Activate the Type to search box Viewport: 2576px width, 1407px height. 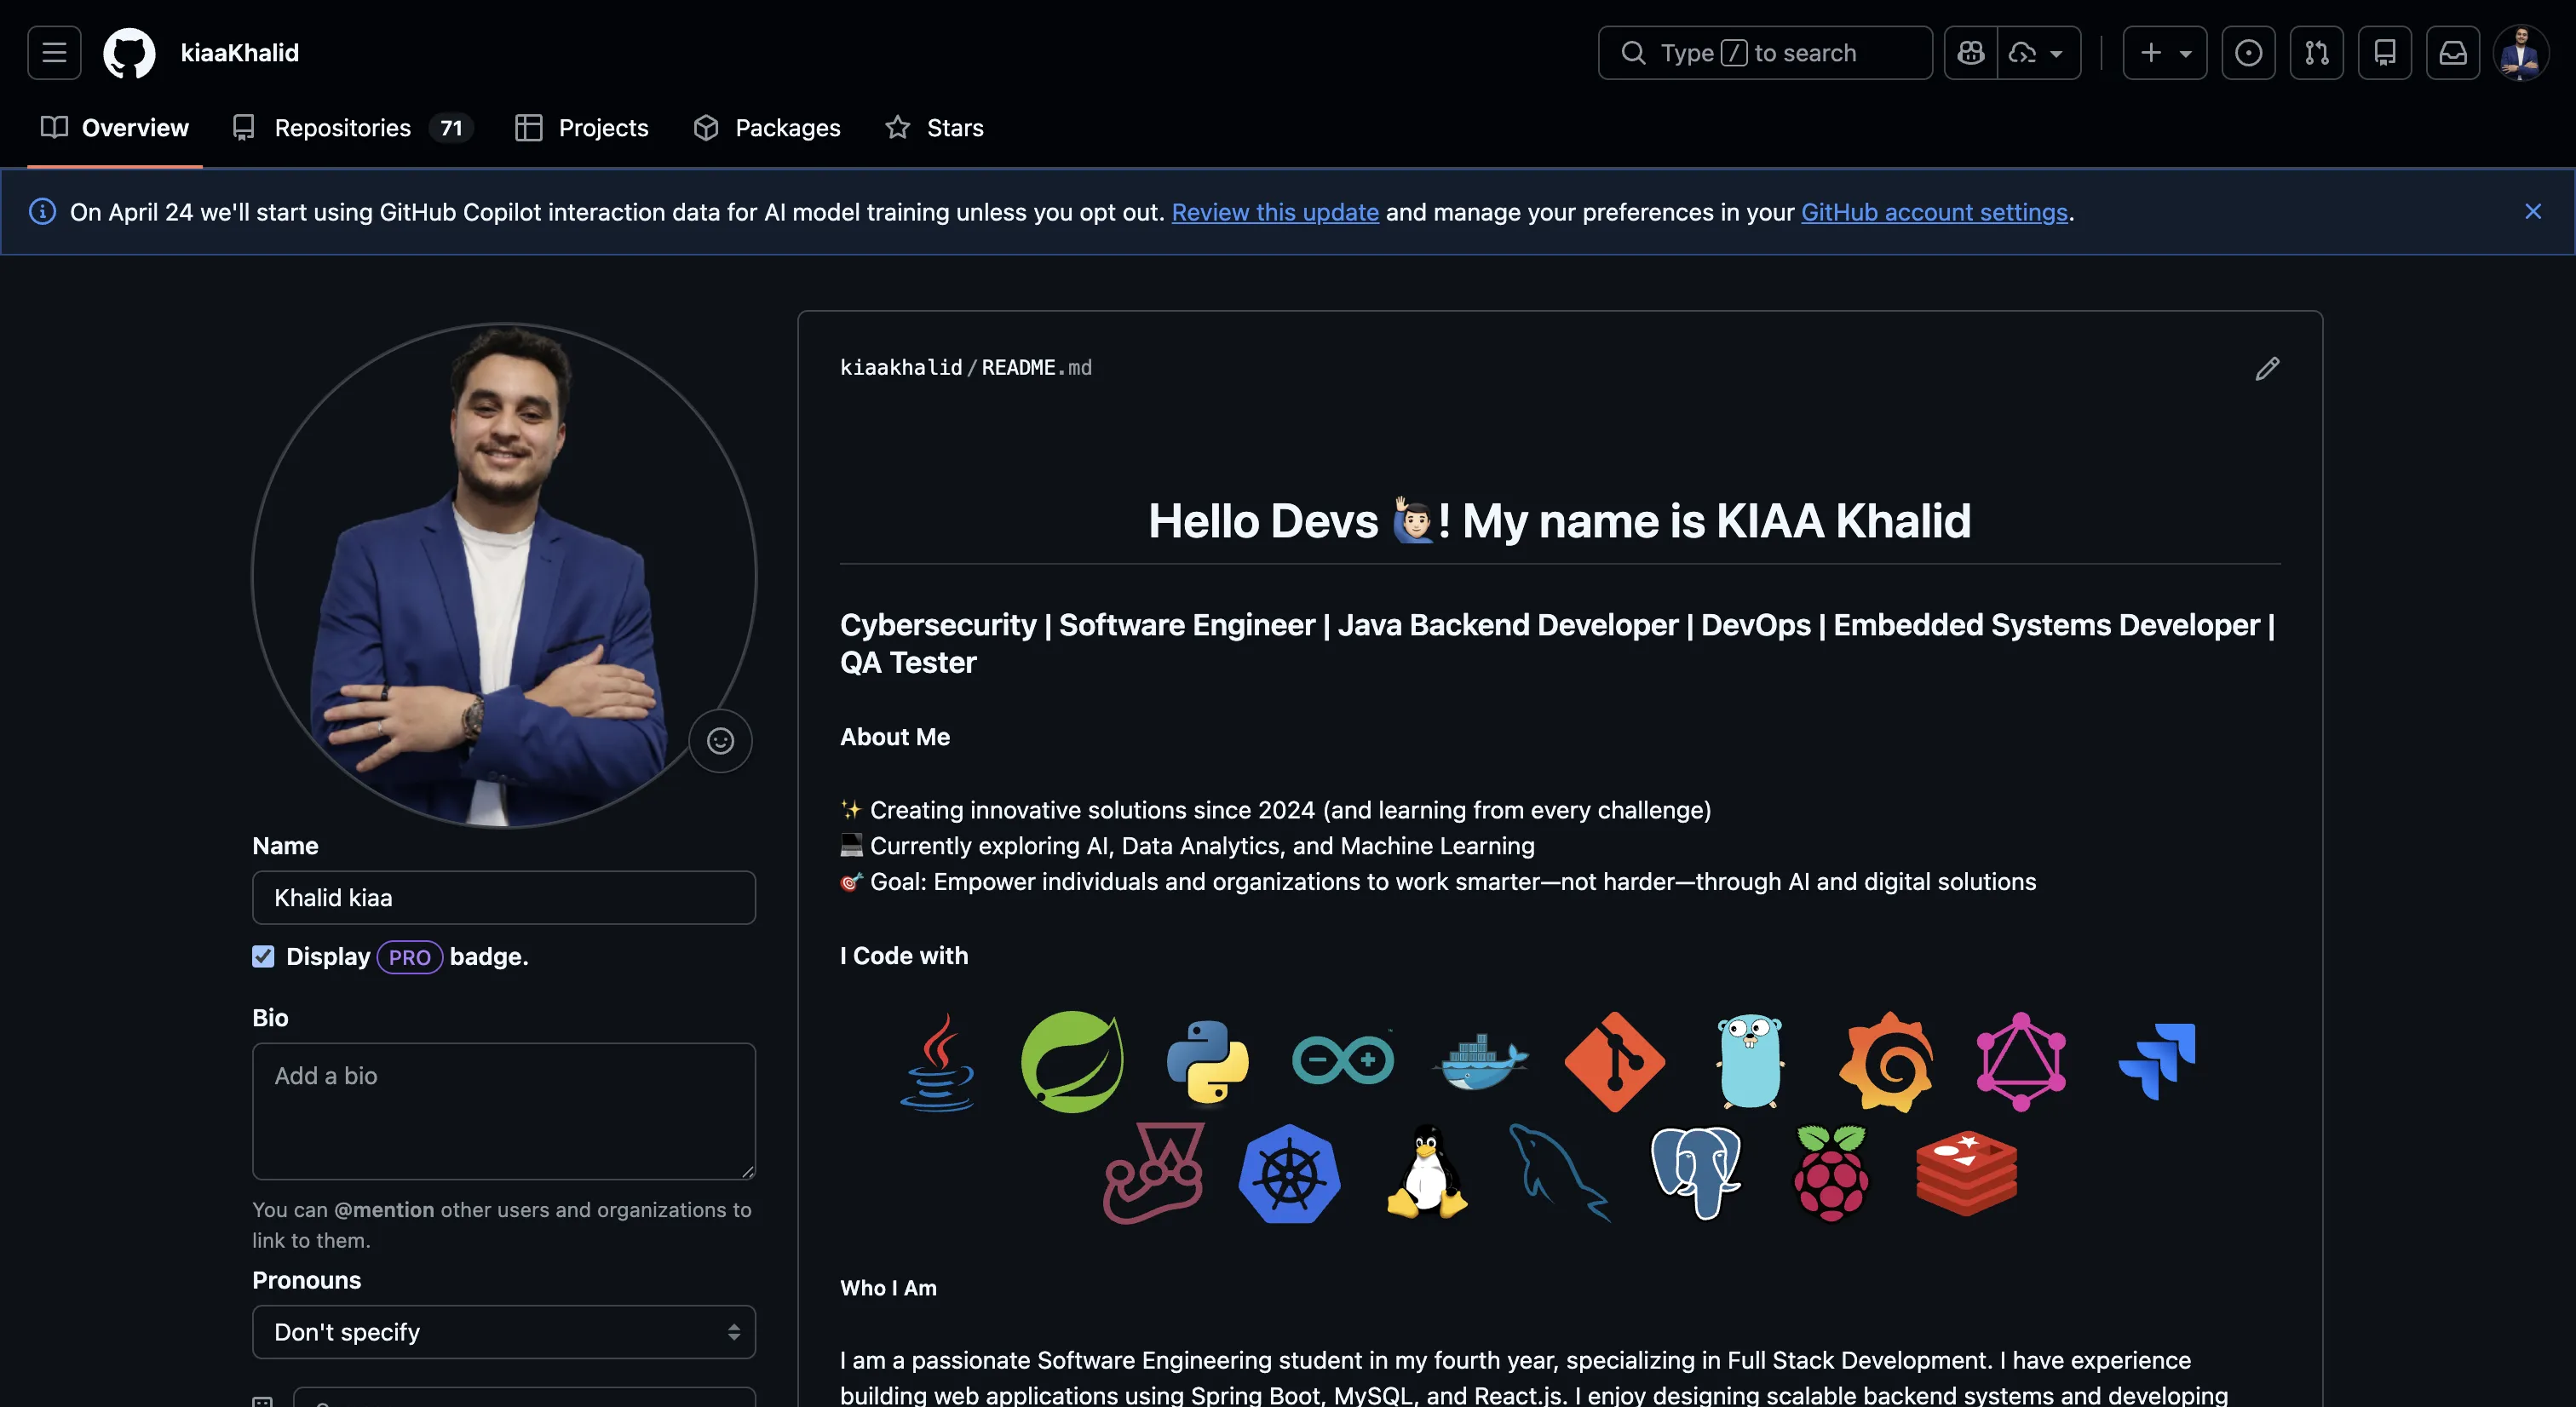pos(1764,52)
